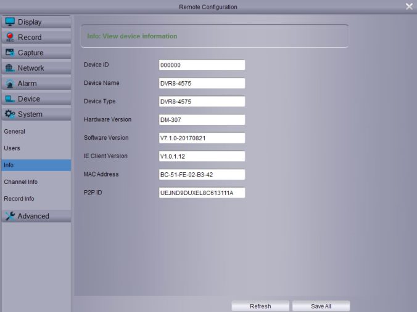Select the Channel Info page

pos(21,182)
